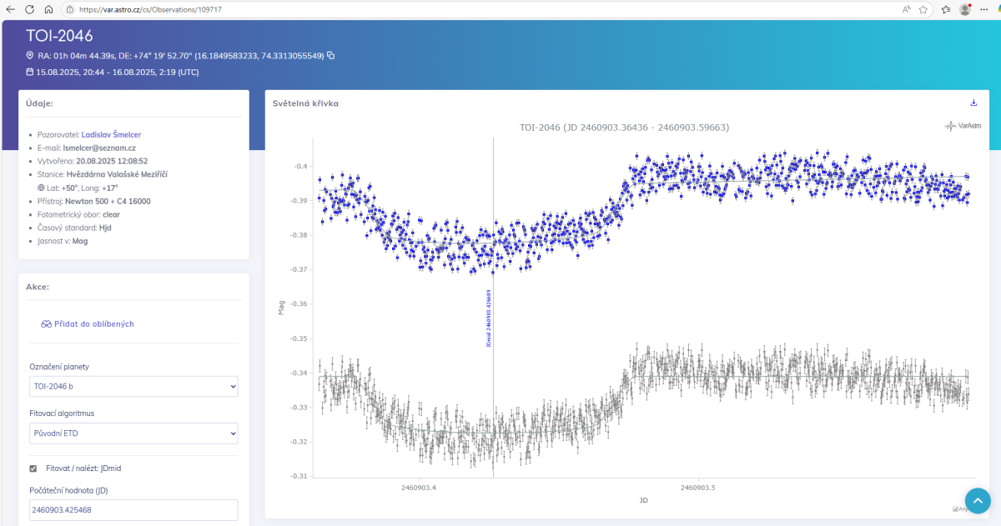Click the Přidat do oblíbených link

click(x=88, y=324)
